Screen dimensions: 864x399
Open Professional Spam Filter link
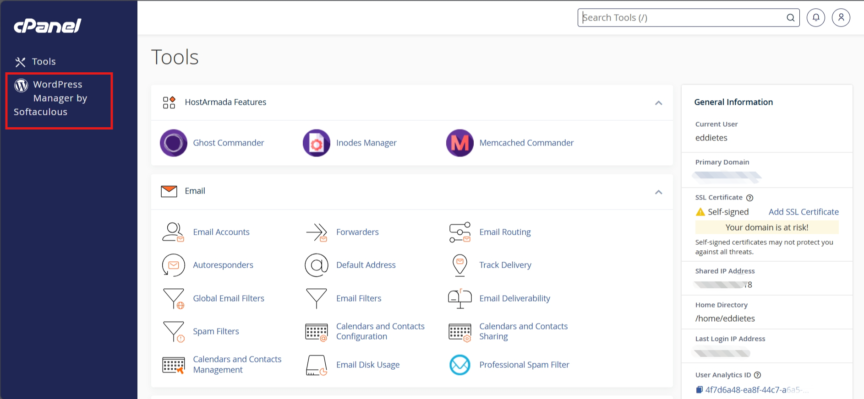point(524,365)
